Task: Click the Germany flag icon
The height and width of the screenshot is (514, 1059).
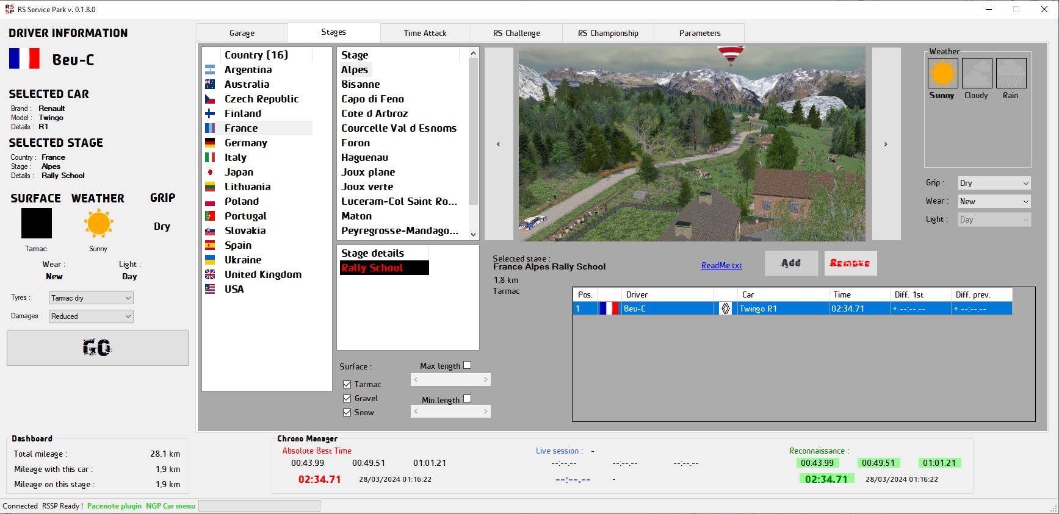Action: click(x=210, y=143)
